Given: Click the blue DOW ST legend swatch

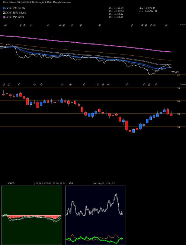Looking at the screenshot, I should [x=4, y=8].
